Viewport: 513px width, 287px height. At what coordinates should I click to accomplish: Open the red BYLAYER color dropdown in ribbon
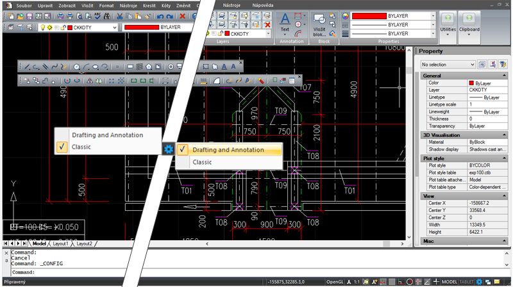click(x=433, y=15)
